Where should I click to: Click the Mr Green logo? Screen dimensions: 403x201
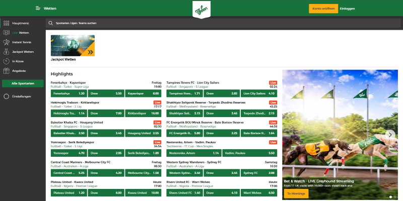pos(201,10)
